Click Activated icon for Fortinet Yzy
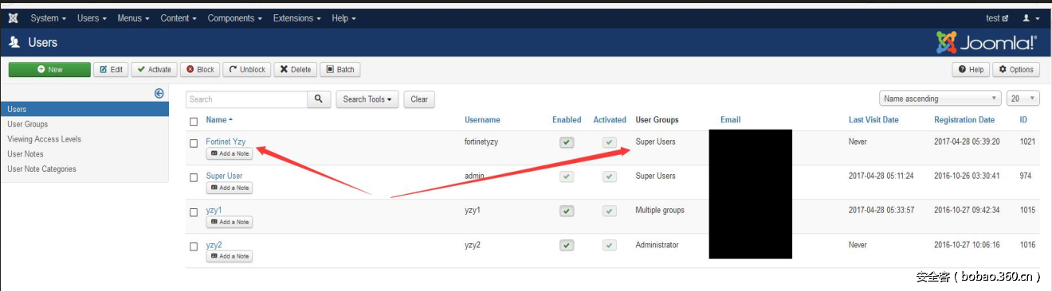 (x=610, y=142)
